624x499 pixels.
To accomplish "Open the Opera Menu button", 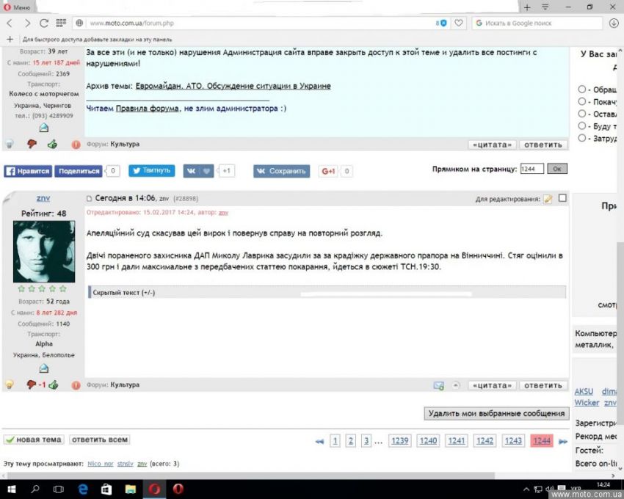I will point(17,7).
